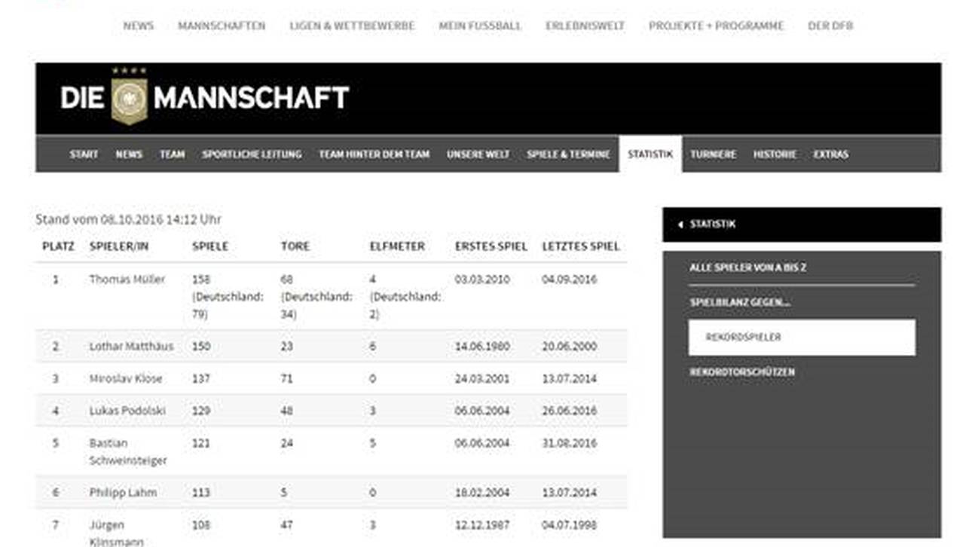The width and height of the screenshot is (972, 547).
Task: Open the Mannschaften top menu
Action: [222, 26]
